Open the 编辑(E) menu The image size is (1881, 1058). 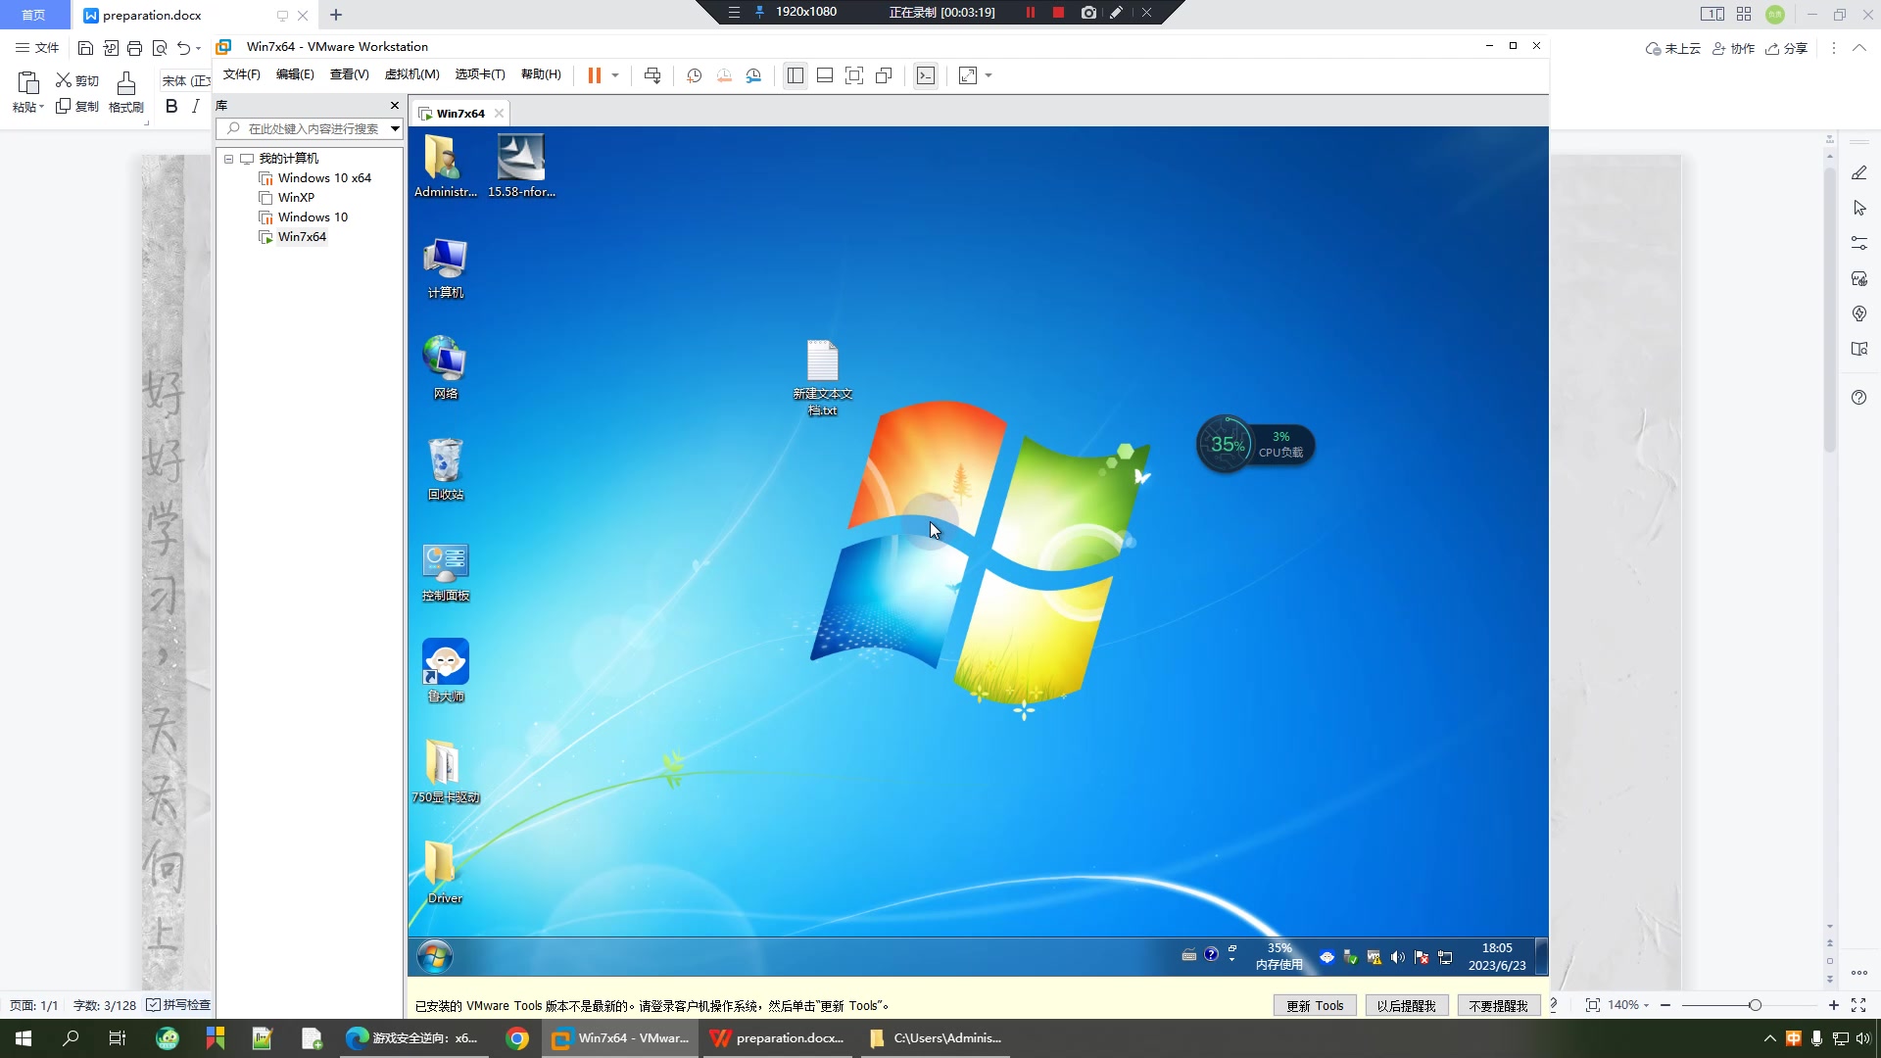[x=295, y=74]
